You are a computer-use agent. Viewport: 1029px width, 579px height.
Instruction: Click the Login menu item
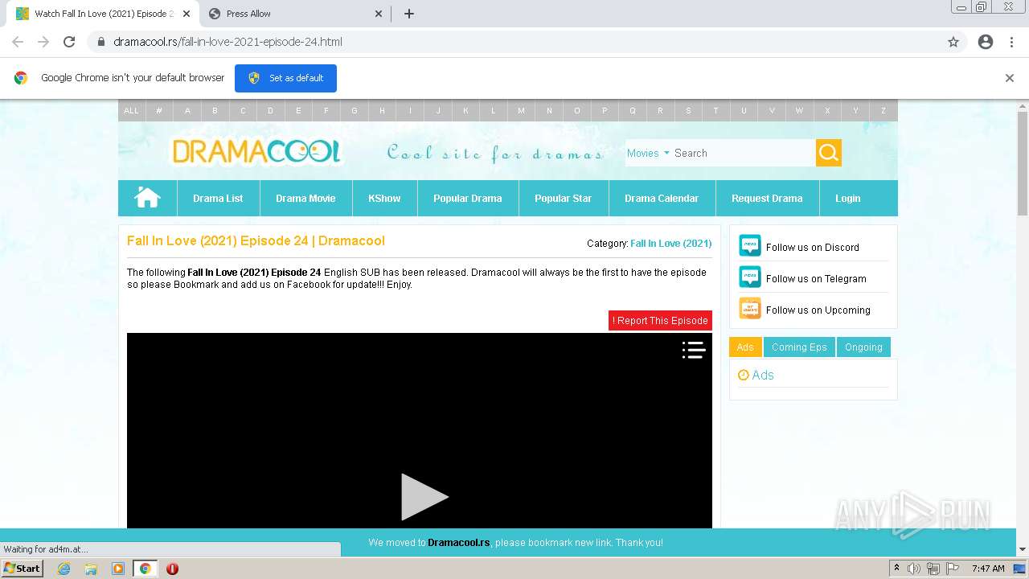click(x=847, y=198)
